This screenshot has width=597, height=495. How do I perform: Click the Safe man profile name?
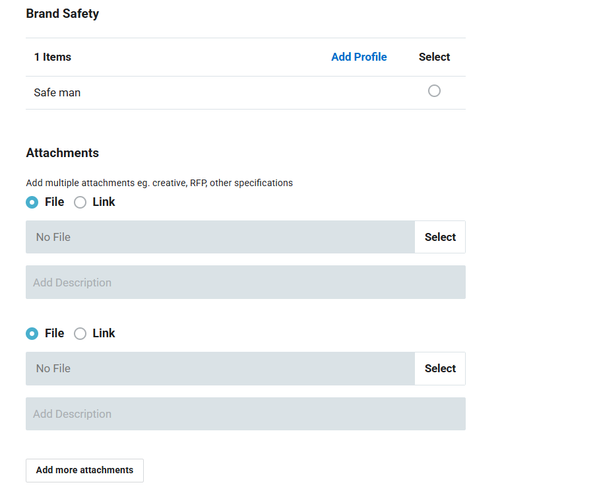57,92
